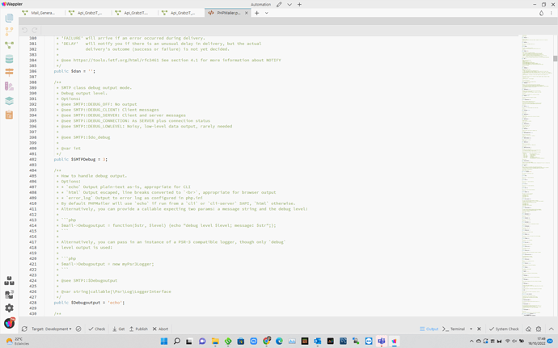Open File Explorer from taskbar

pyautogui.click(x=215, y=342)
